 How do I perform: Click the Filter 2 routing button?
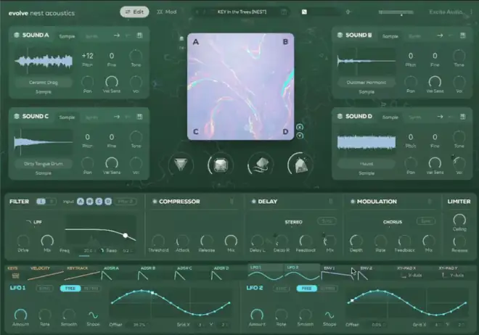(126, 202)
